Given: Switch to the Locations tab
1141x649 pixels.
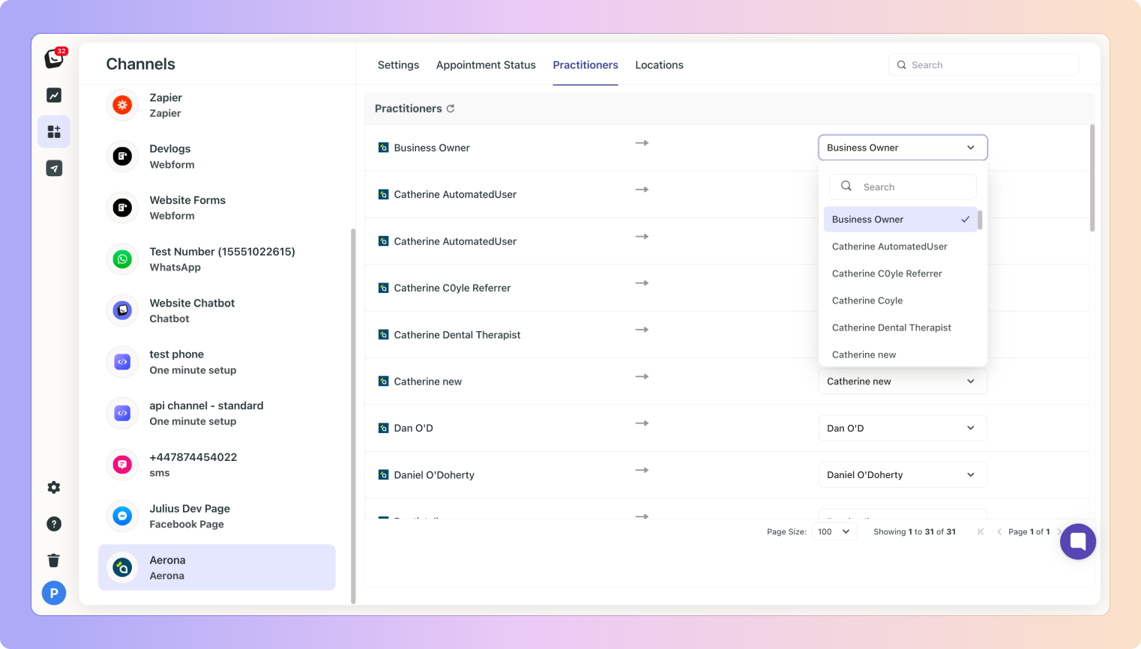Looking at the screenshot, I should tap(659, 65).
